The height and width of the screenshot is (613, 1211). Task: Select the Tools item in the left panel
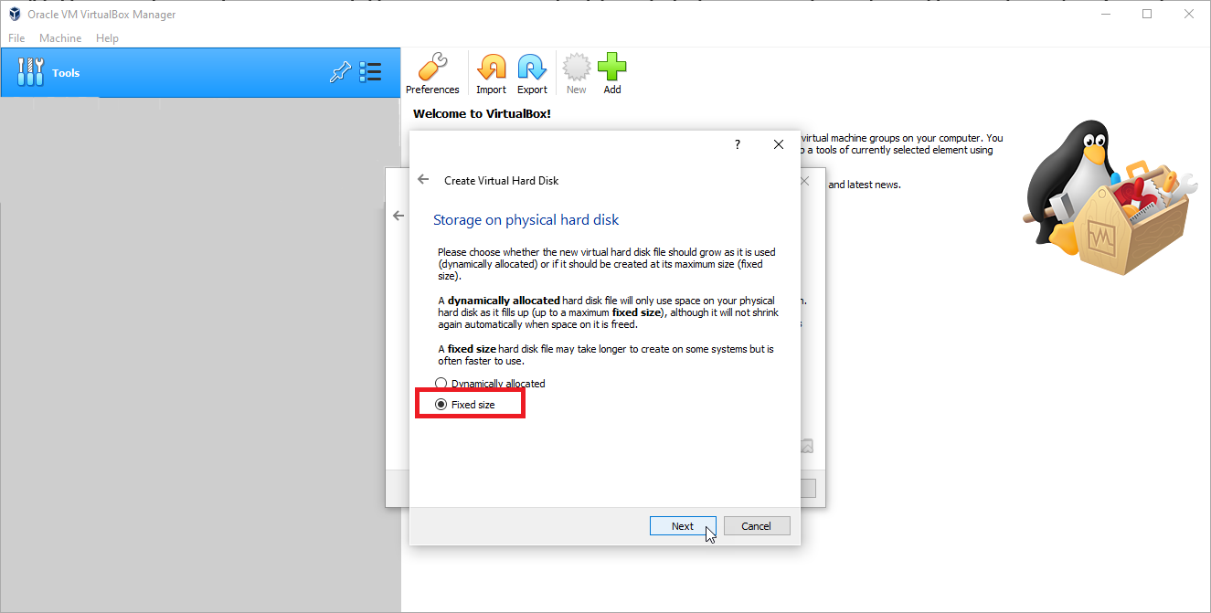tap(200, 73)
